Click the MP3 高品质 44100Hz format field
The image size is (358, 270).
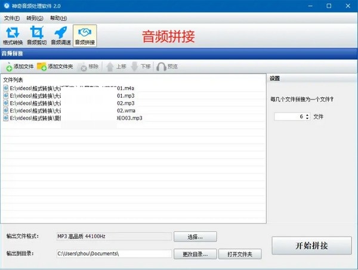tap(114, 237)
